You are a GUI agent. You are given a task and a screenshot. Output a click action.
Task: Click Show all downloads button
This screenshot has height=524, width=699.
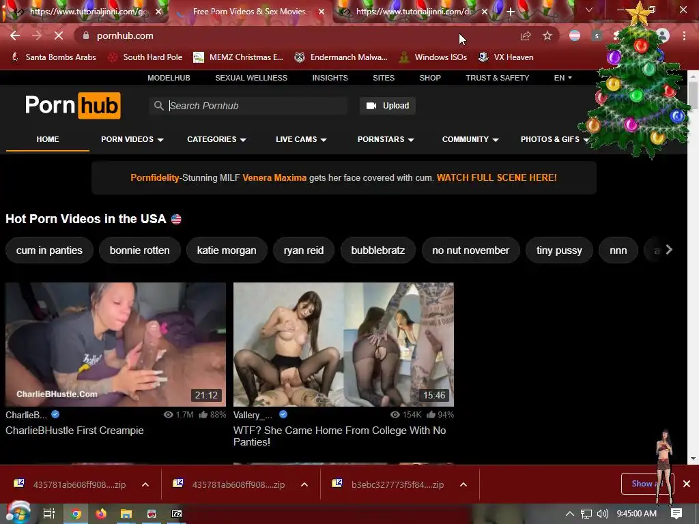coord(647,484)
